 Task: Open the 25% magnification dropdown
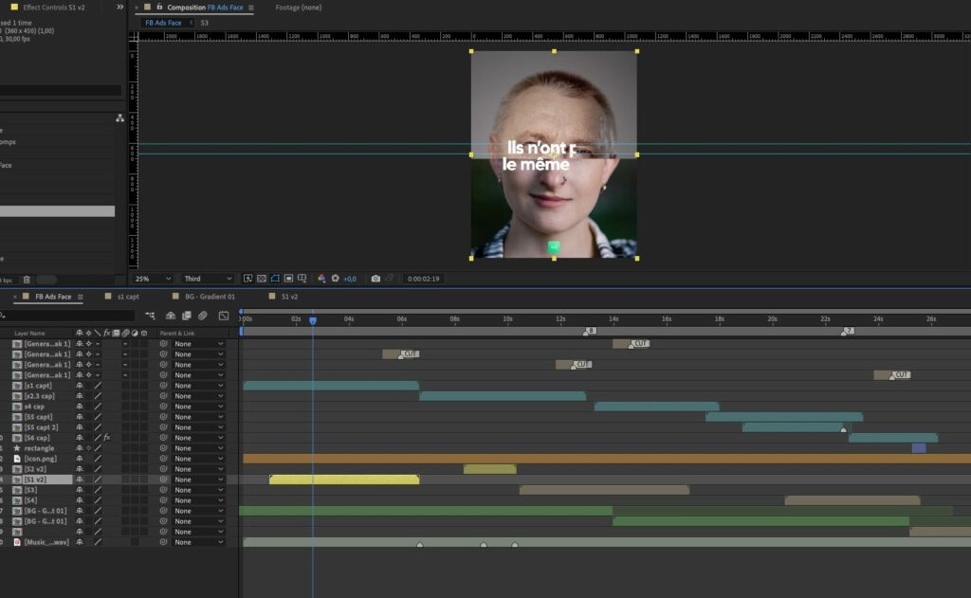click(152, 279)
